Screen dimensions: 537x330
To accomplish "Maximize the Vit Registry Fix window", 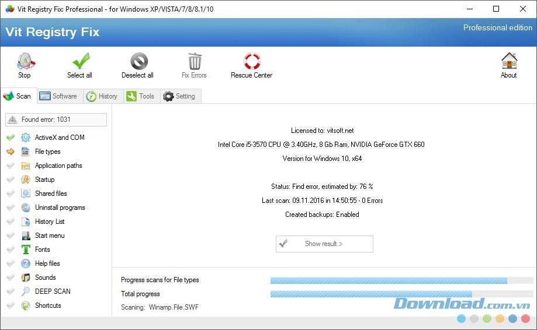I will pos(496,9).
